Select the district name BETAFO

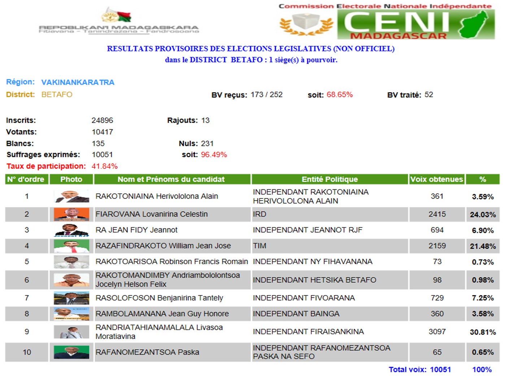[x=57, y=95]
